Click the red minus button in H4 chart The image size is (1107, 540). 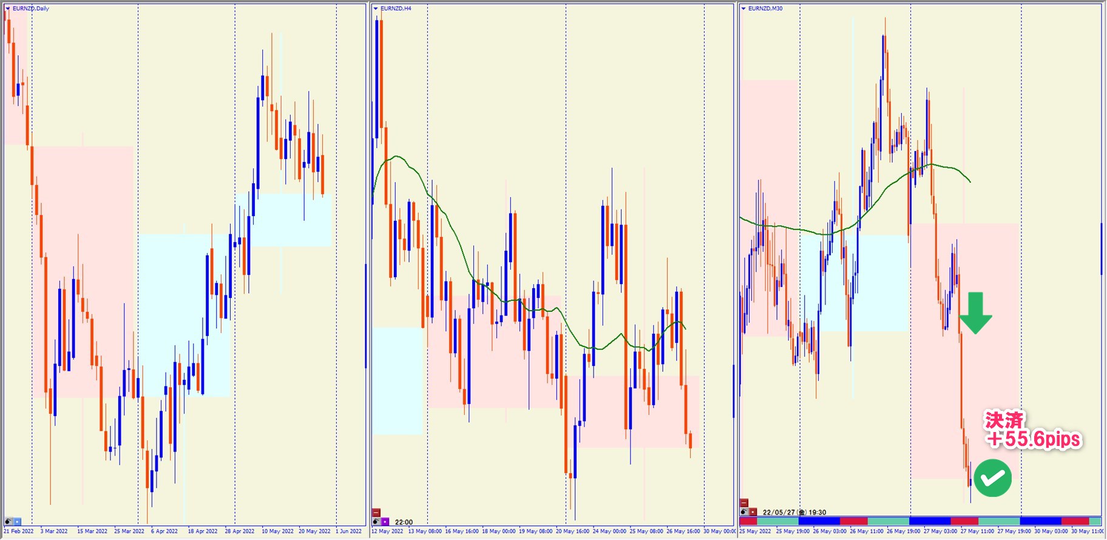click(x=376, y=513)
